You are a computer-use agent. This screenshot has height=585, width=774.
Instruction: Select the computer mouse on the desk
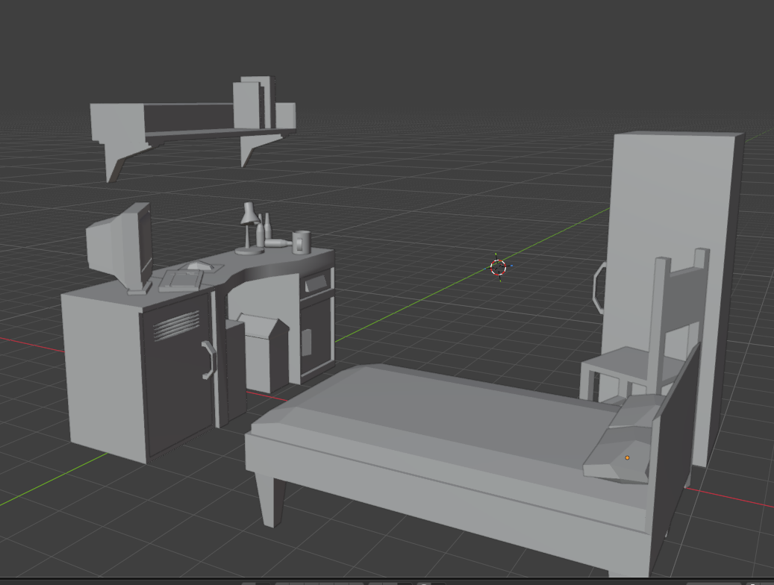[x=199, y=266]
